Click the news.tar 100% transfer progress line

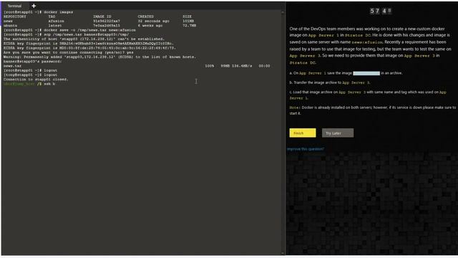pyautogui.click(x=137, y=66)
